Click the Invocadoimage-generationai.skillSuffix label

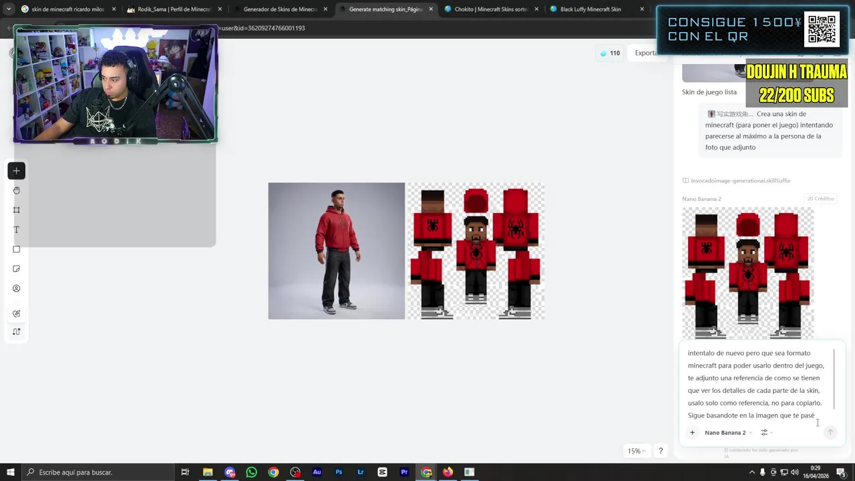click(740, 180)
